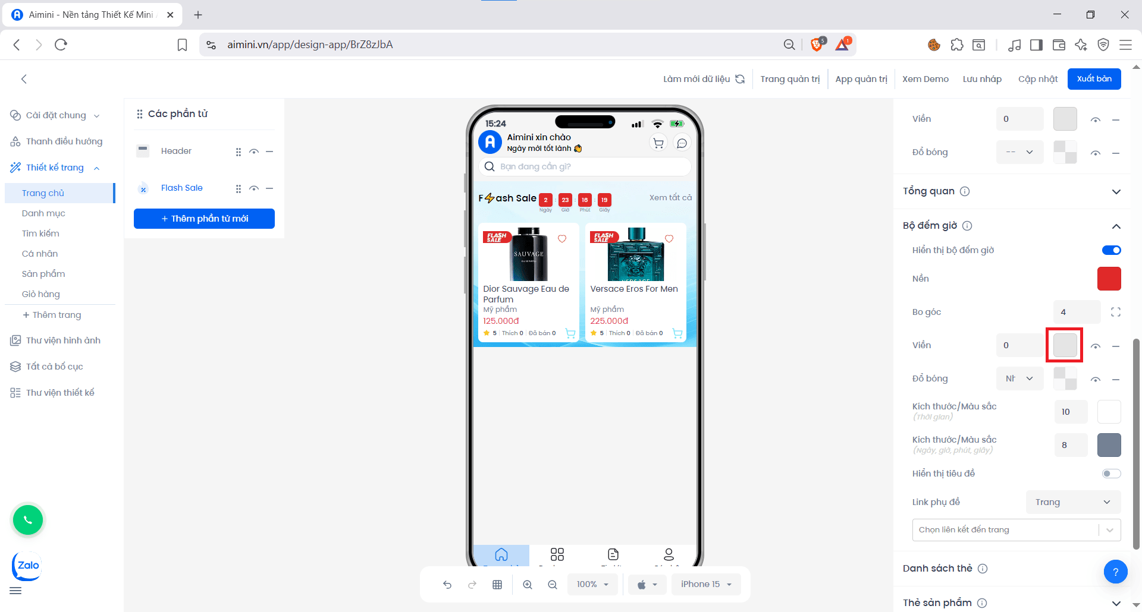Expand the Tổng quan section
Screen dimensions: 1142x612
[1116, 191]
